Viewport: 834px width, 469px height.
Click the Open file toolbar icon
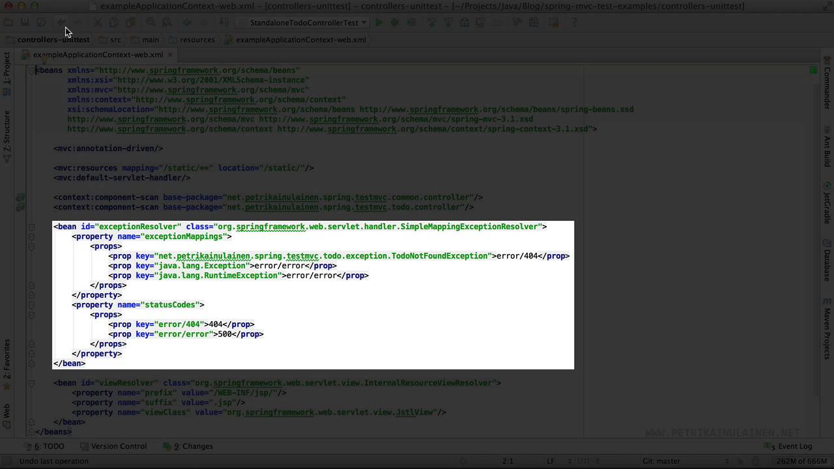coord(8,22)
